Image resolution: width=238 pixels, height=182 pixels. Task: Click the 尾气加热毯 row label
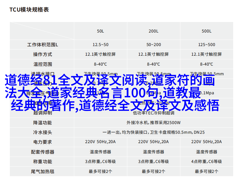pos(43,171)
